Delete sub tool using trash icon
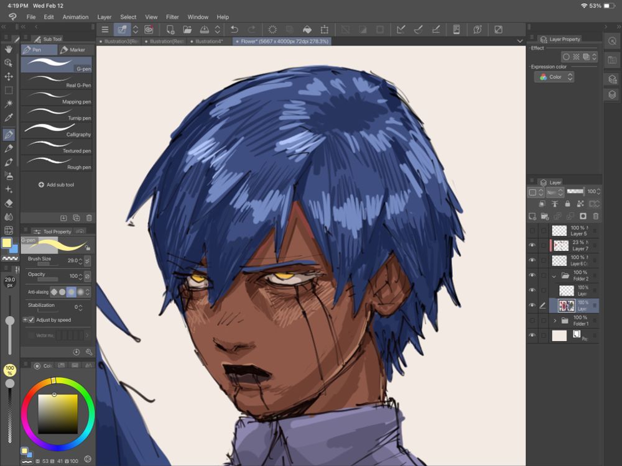This screenshot has width=622, height=466. point(89,218)
